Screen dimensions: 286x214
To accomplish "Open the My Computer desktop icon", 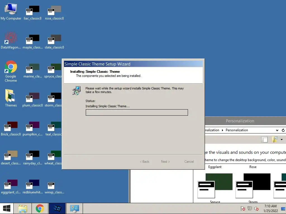I will [x=11, y=11].
